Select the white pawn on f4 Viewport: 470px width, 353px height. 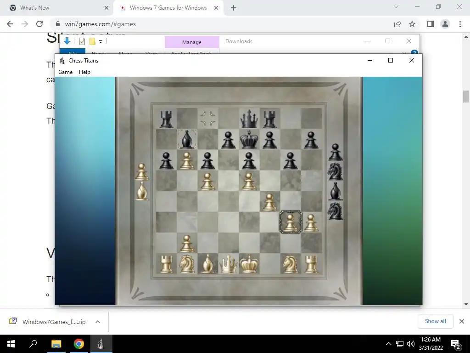point(270,202)
